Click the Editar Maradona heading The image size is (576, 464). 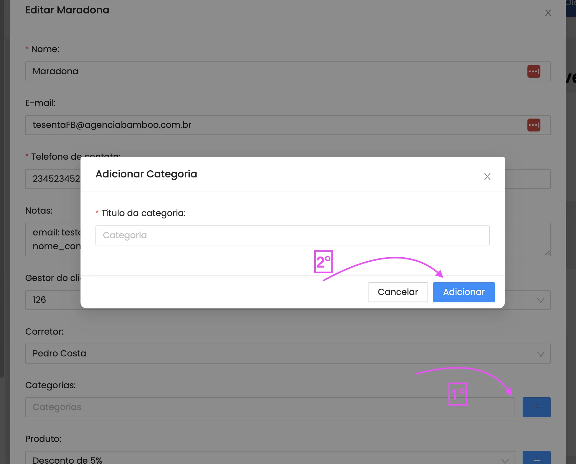67,10
